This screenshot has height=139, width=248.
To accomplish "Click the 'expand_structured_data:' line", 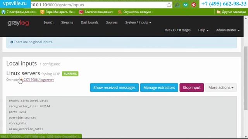I will tap(28, 100).
